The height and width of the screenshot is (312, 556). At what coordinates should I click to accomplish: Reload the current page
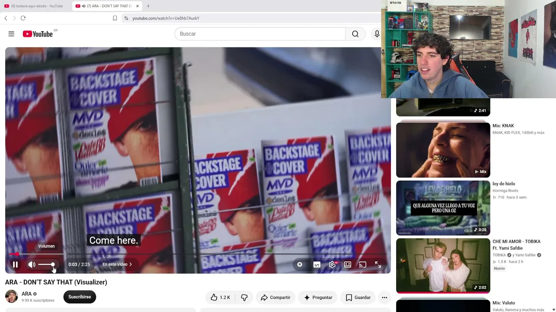[23, 18]
